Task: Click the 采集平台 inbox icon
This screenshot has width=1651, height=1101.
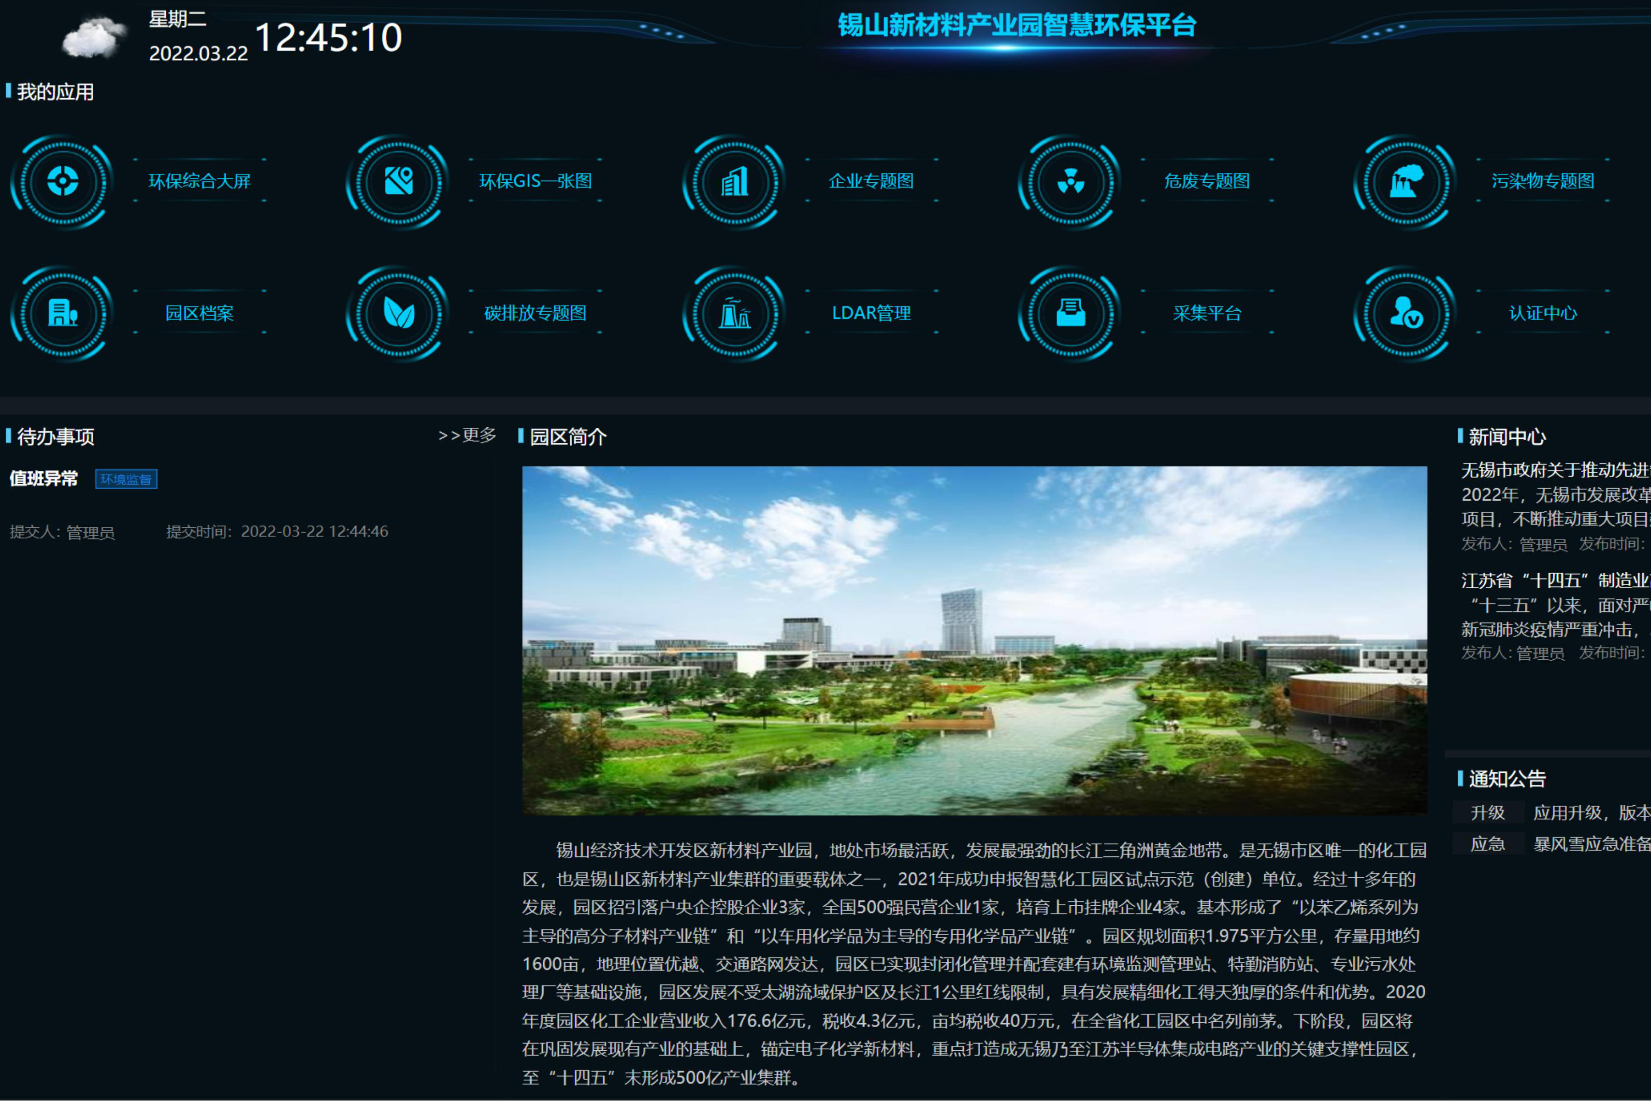Action: click(1071, 312)
